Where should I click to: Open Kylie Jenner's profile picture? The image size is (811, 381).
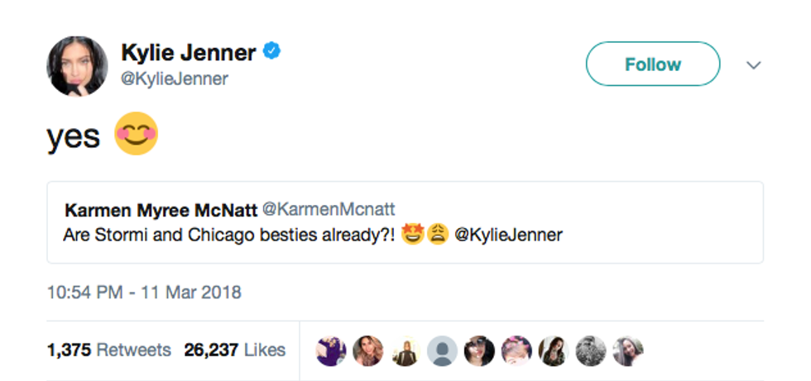(x=78, y=65)
